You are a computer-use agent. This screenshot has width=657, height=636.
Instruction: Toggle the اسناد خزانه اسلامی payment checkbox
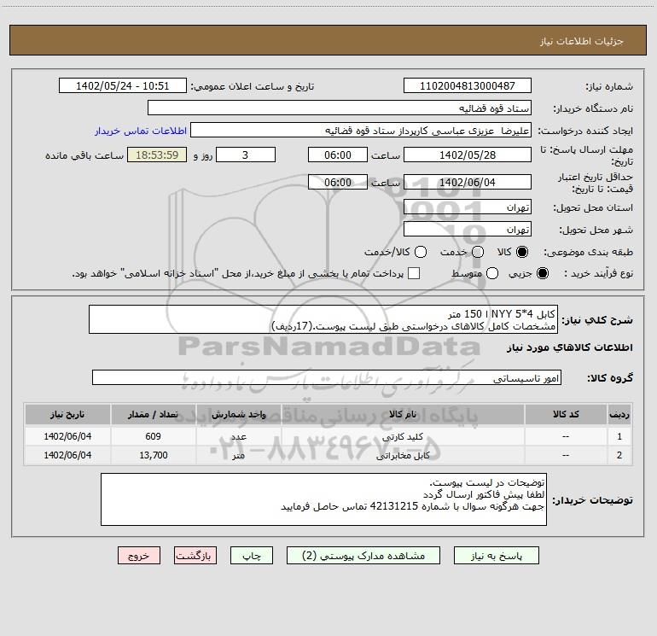coord(414,273)
